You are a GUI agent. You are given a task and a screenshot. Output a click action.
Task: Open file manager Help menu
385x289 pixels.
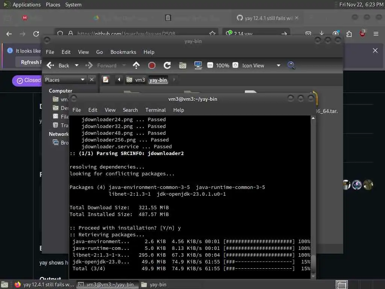point(149,52)
